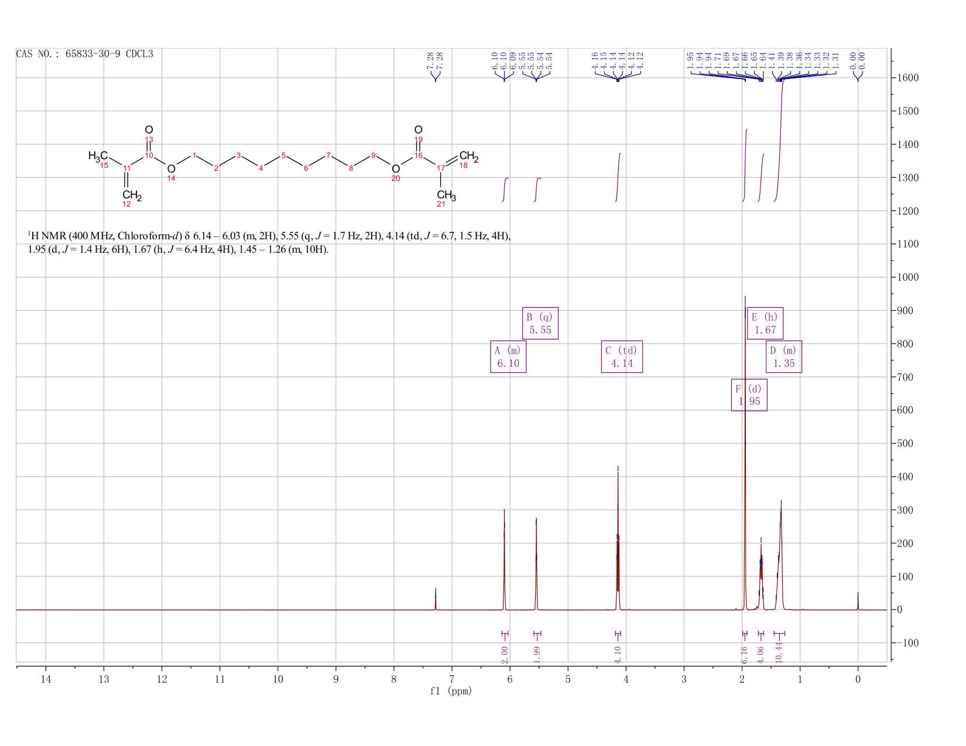Image resolution: width=966 pixels, height=746 pixels.
Task: Click the 4.16 peak label at top
Action: pyautogui.click(x=595, y=61)
